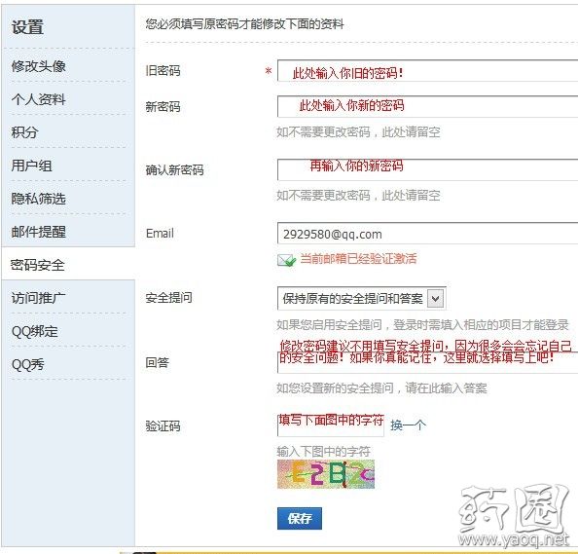This screenshot has height=554, width=578.
Task: Open 邮件提醒 settings
Action: click(x=38, y=232)
